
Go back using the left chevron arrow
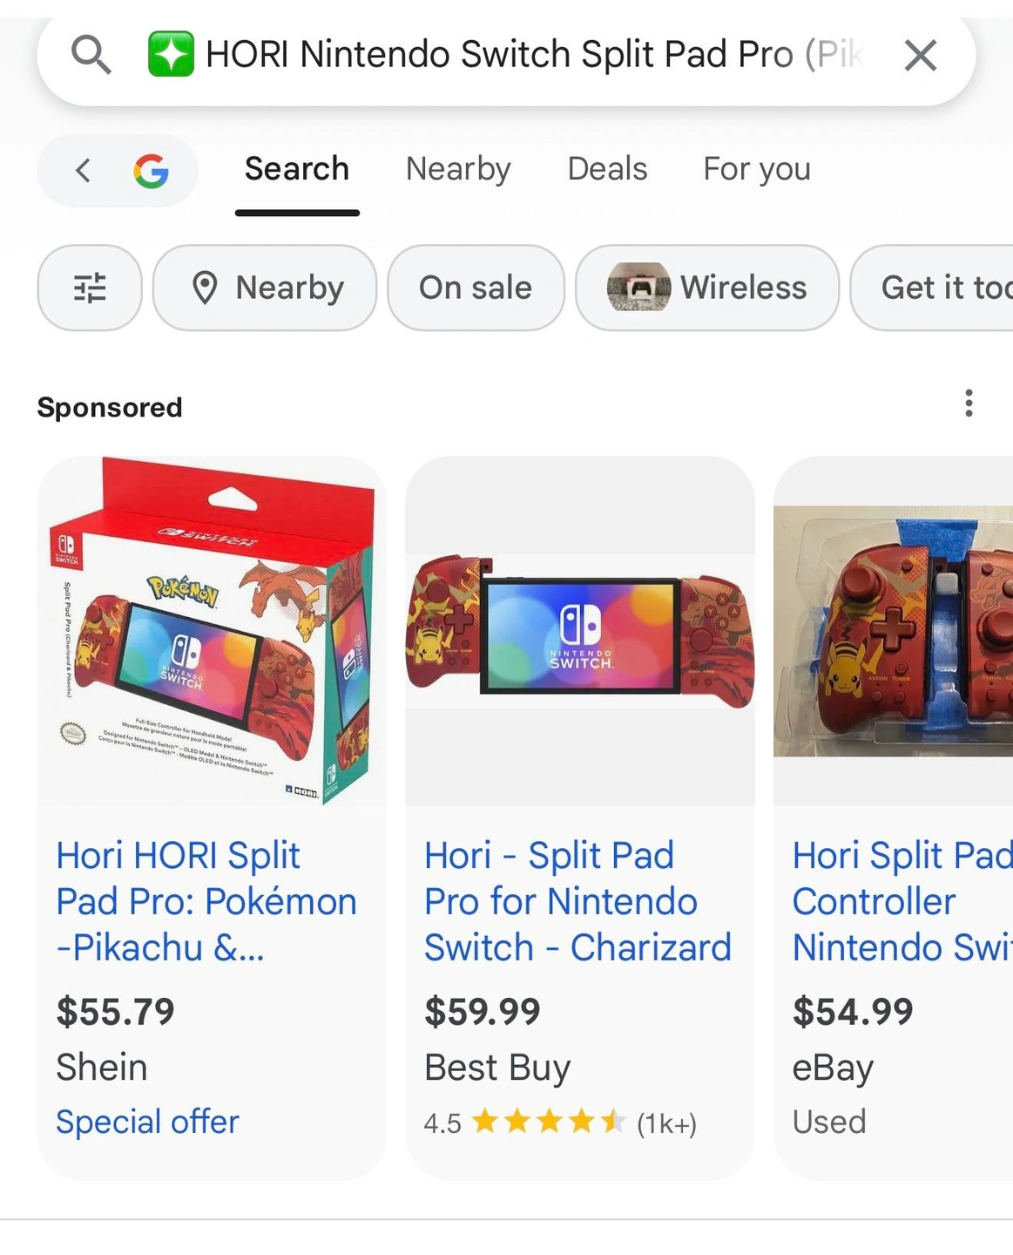pyautogui.click(x=83, y=170)
